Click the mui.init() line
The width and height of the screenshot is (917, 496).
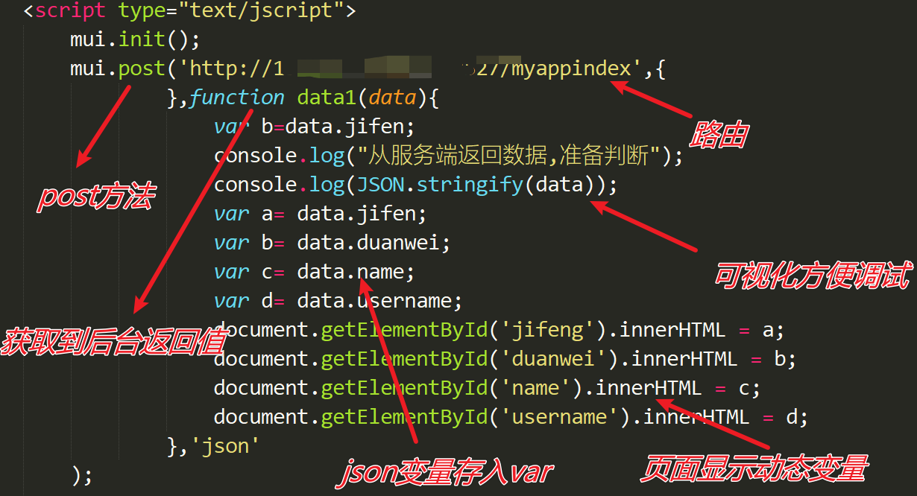point(136,39)
